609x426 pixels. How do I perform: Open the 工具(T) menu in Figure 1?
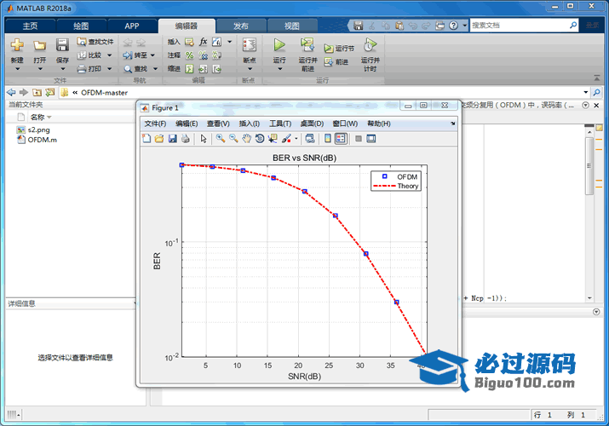pyautogui.click(x=280, y=124)
